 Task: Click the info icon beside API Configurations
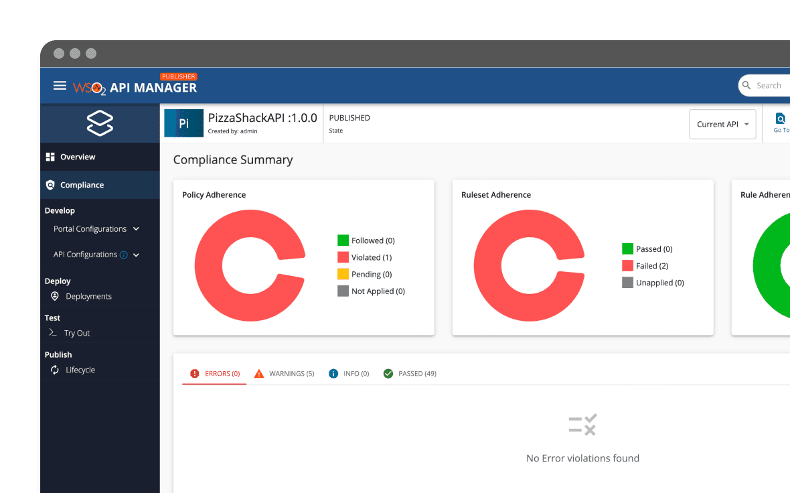[x=124, y=255]
